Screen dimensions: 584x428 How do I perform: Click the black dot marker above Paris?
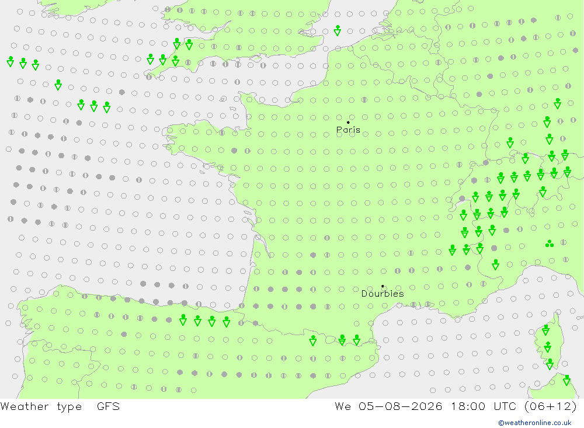point(348,122)
